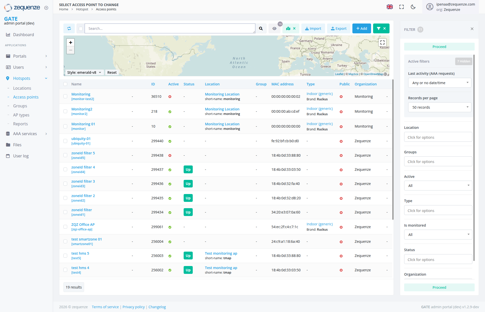Refresh the access points list

click(69, 28)
